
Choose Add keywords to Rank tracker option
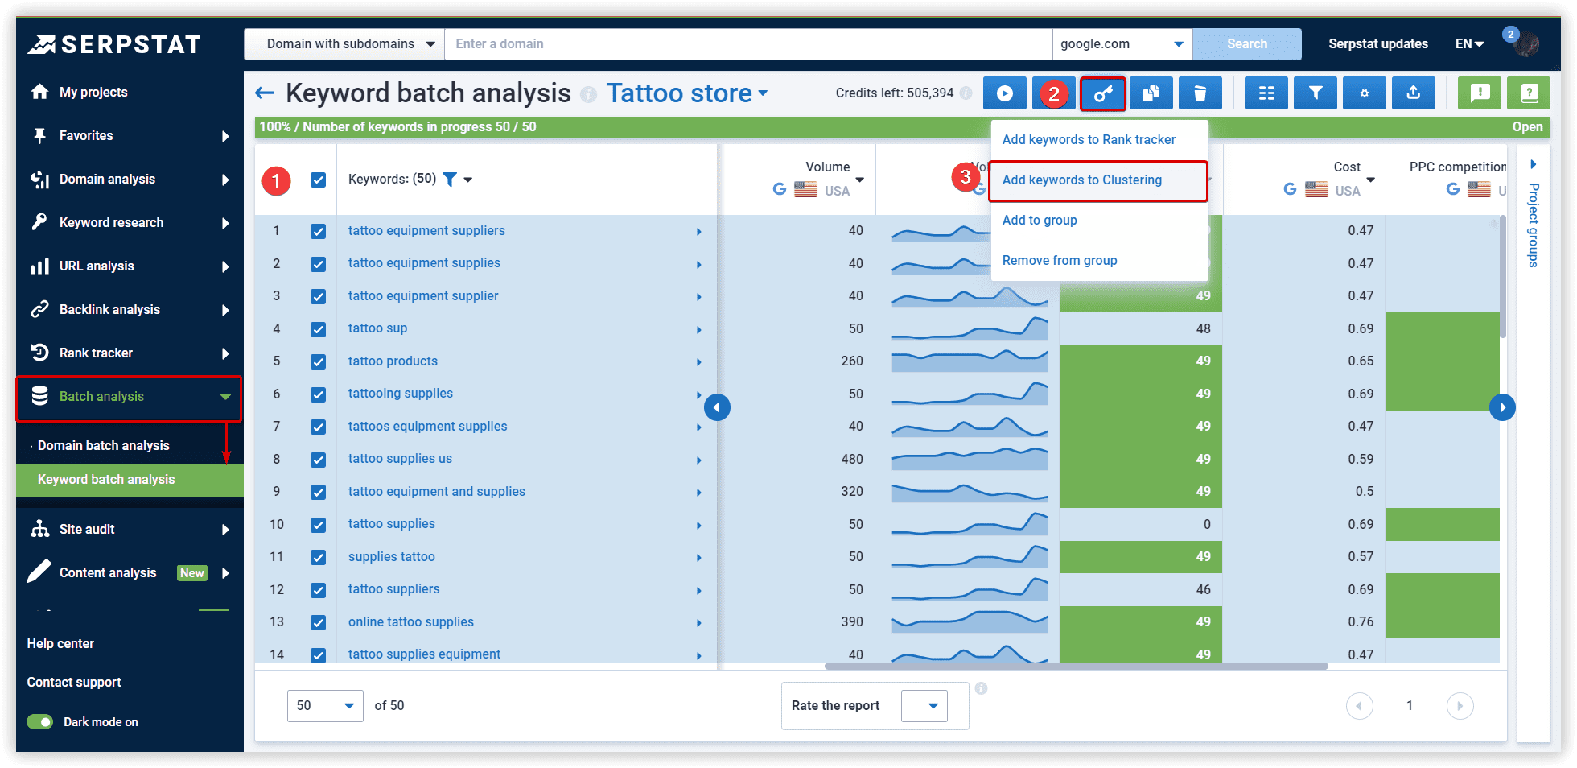click(x=1088, y=139)
